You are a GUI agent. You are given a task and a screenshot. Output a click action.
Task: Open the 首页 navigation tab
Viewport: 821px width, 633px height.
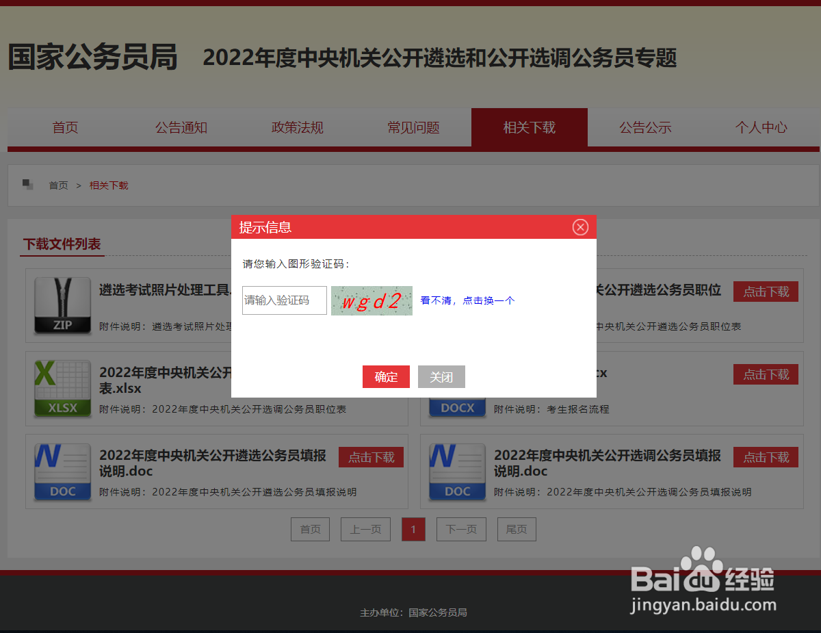(x=66, y=127)
